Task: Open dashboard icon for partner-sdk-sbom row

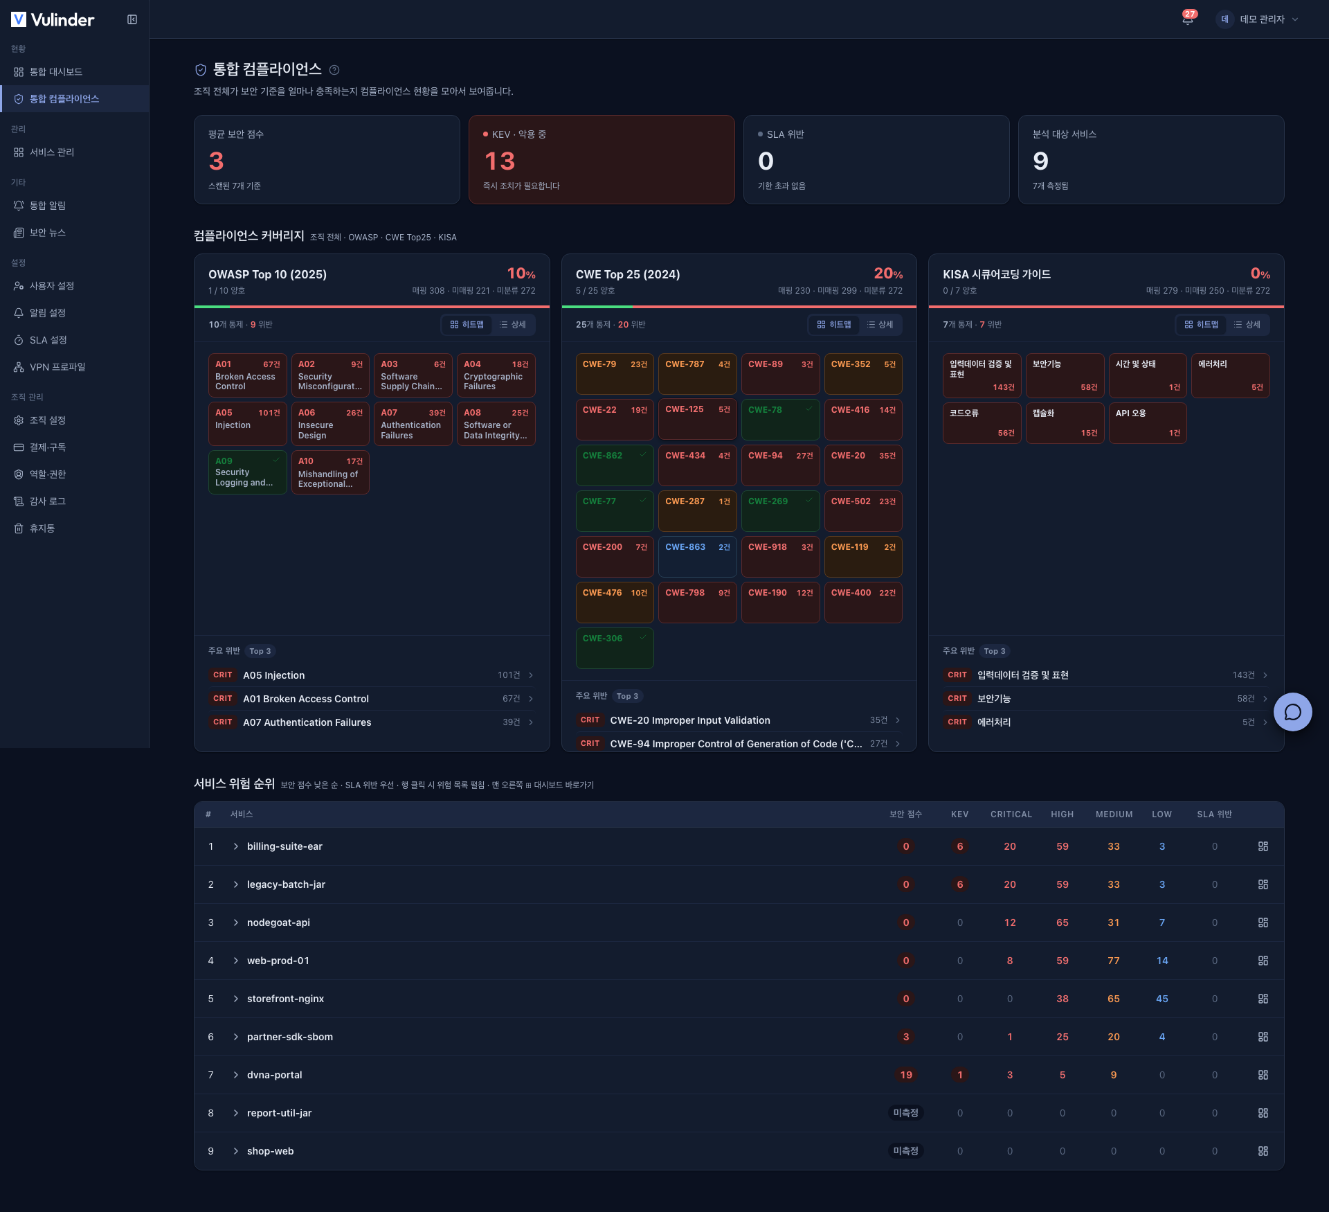Action: pos(1263,1037)
